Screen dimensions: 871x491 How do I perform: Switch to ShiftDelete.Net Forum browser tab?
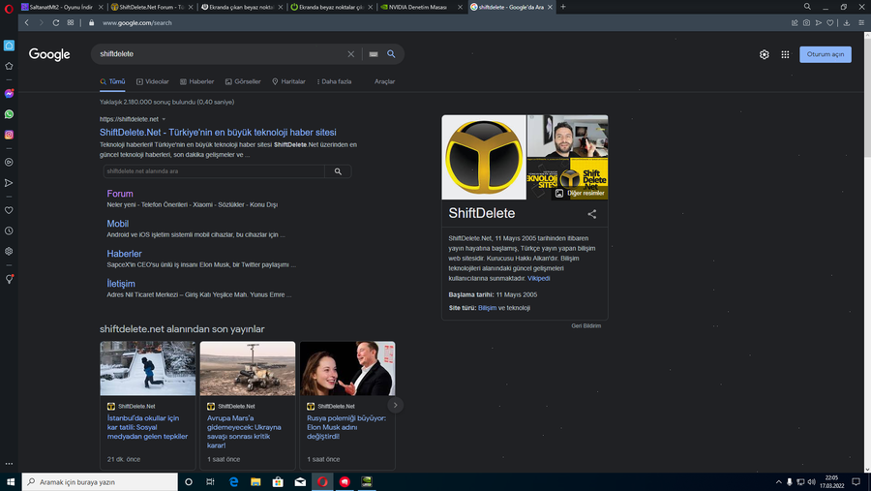click(152, 7)
